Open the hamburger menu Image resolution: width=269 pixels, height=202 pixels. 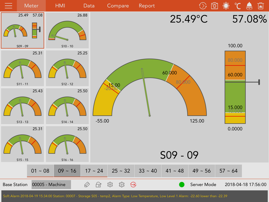coord(8,6)
